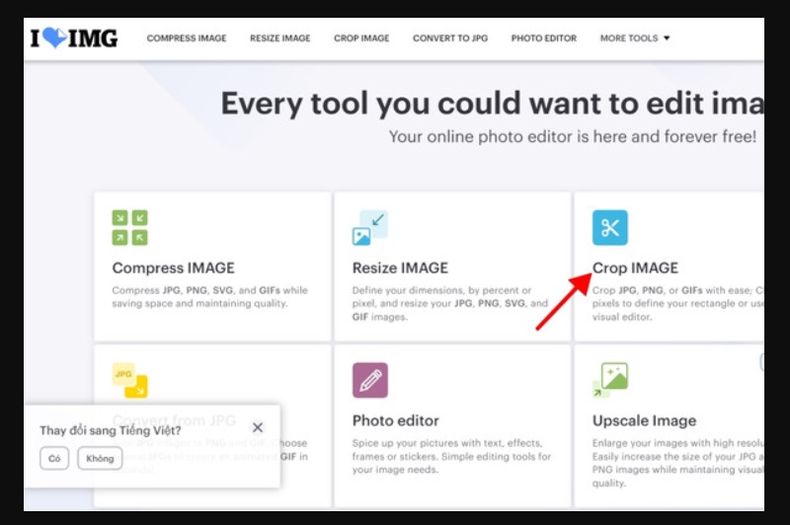Click the scissors Crop IMAGE icon
The width and height of the screenshot is (790, 525).
point(609,228)
